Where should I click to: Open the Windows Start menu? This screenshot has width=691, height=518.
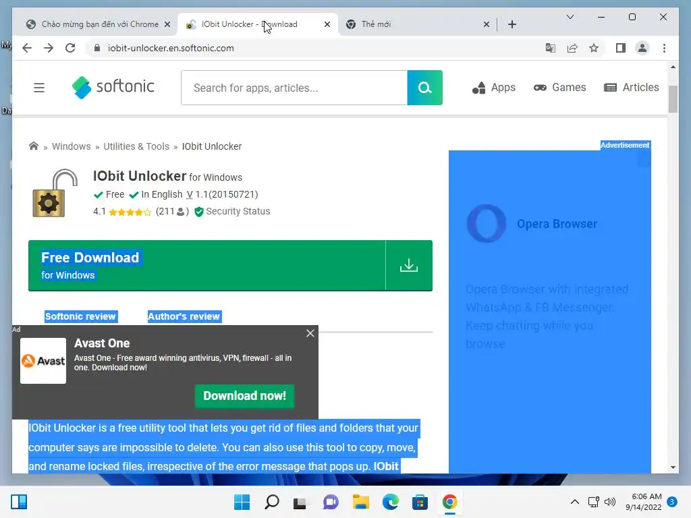(x=242, y=502)
